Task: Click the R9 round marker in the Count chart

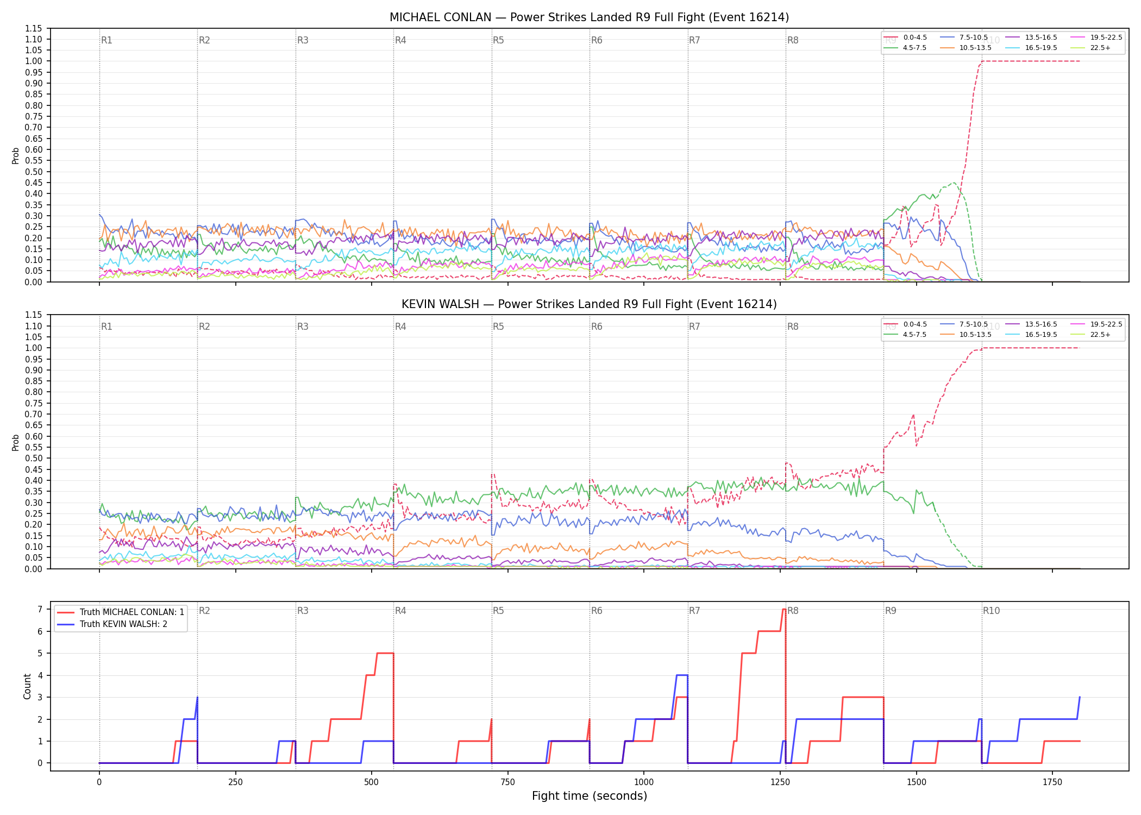Action: point(891,611)
